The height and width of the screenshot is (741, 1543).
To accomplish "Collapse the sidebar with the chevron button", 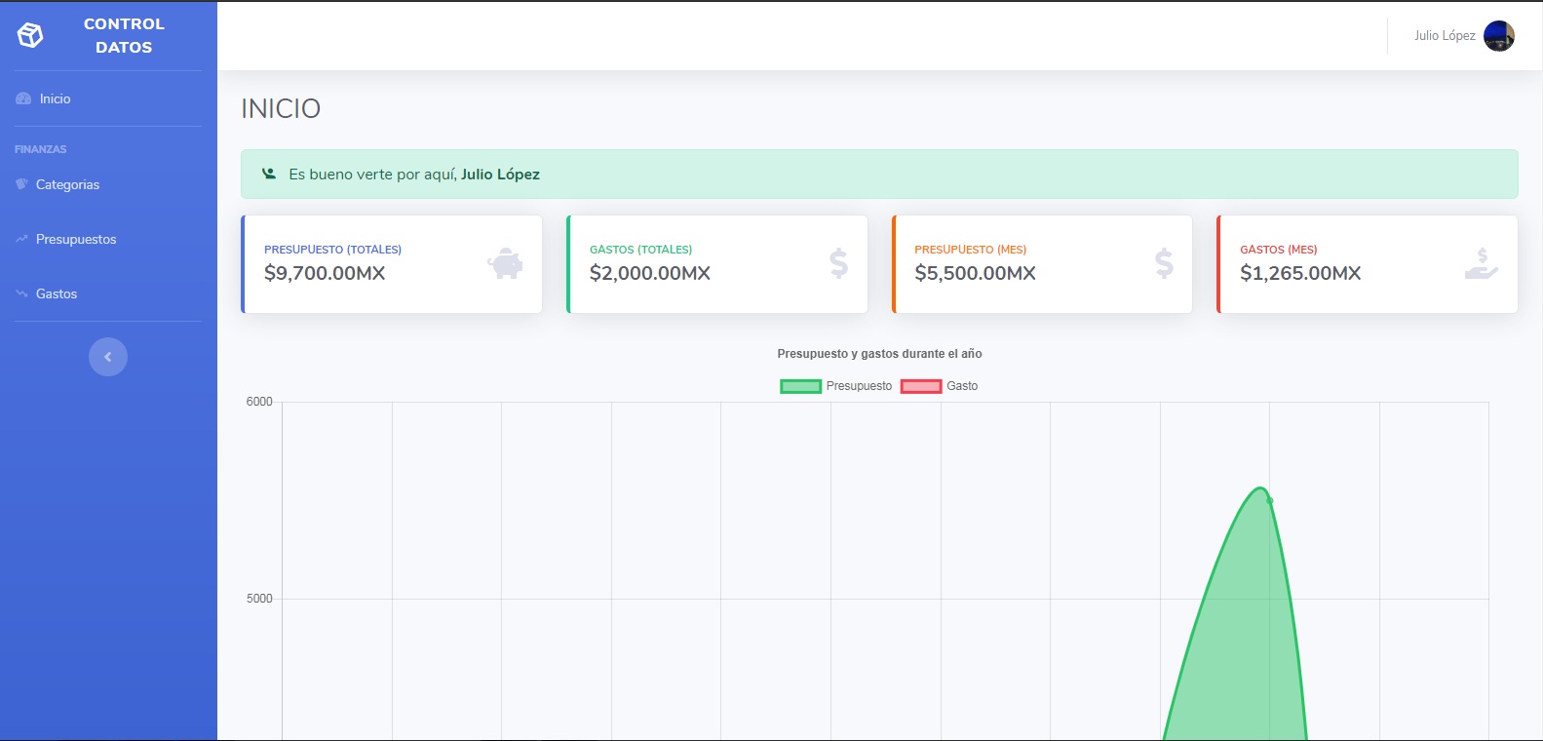I will pos(108,357).
